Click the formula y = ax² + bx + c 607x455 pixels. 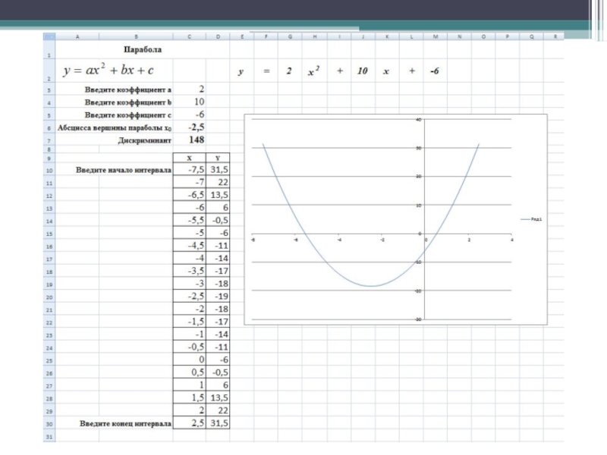(x=109, y=70)
